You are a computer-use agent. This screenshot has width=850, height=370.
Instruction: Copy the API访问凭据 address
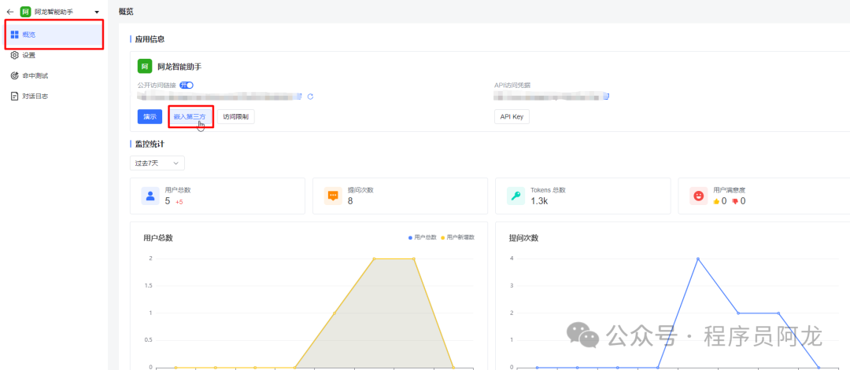[606, 97]
